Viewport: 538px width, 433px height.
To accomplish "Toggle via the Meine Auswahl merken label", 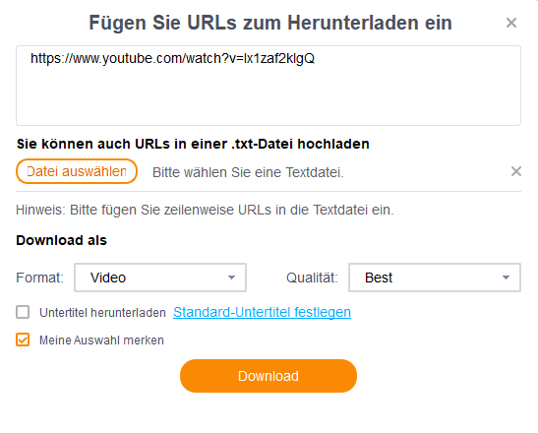I will click(x=101, y=340).
